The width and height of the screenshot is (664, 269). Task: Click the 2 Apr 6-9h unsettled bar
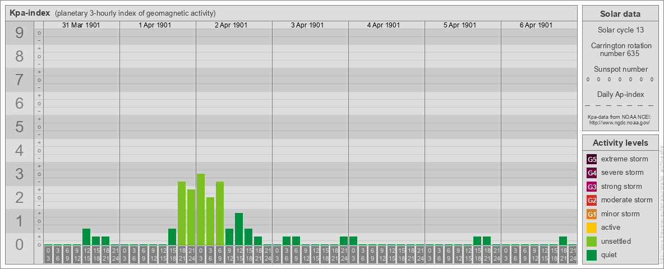click(x=220, y=214)
